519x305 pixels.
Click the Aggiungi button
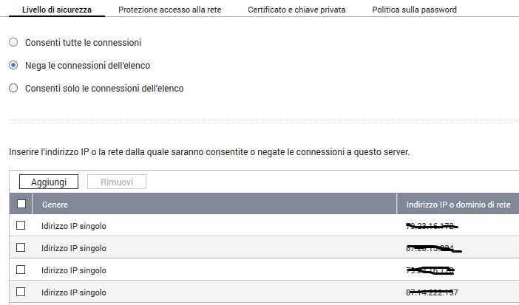click(49, 182)
